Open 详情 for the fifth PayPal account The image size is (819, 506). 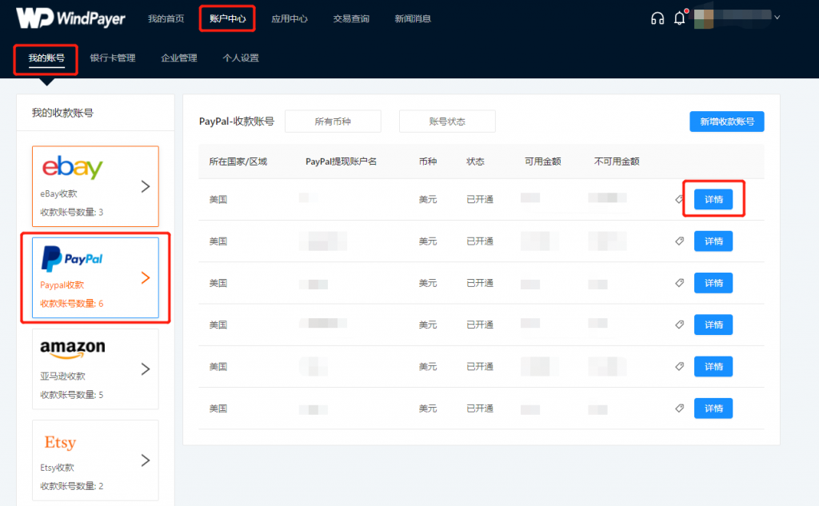point(713,367)
